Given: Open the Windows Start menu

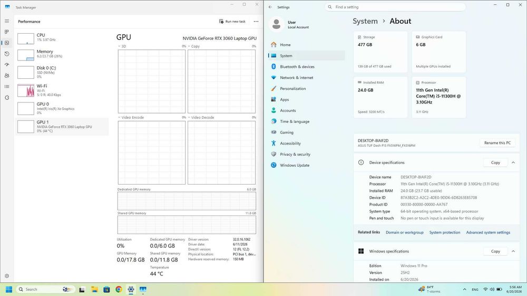Looking at the screenshot, I should [9, 289].
